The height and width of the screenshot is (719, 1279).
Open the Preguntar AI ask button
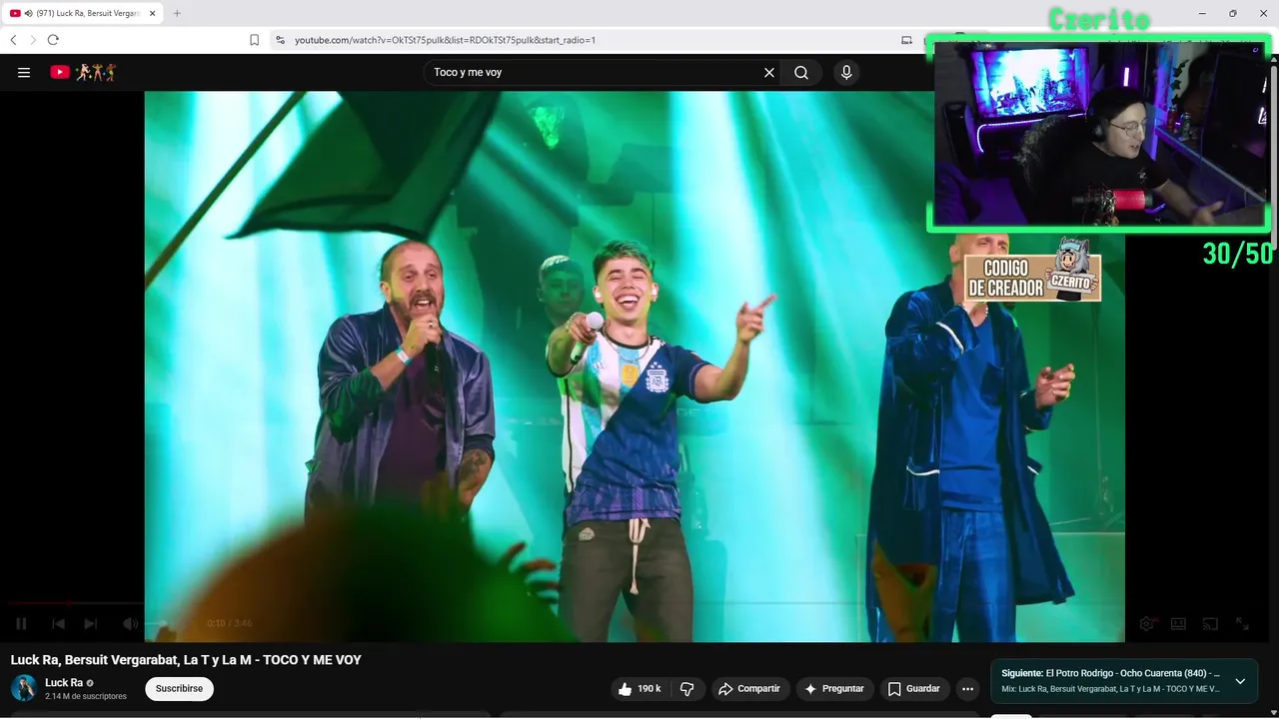(835, 689)
